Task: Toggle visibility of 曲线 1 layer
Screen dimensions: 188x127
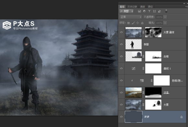Action: (121, 68)
